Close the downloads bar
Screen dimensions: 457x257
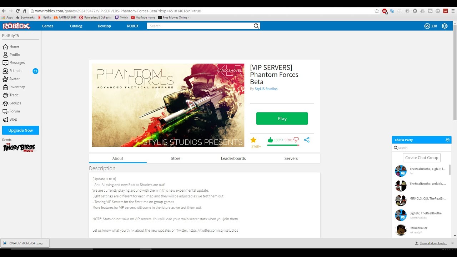point(453,243)
